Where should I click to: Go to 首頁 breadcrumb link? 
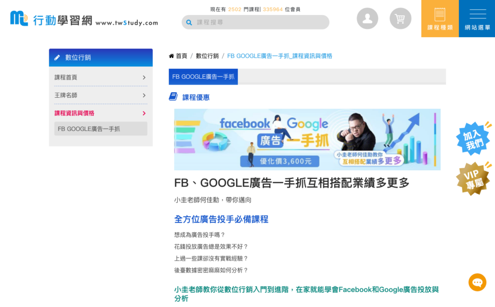pos(182,56)
